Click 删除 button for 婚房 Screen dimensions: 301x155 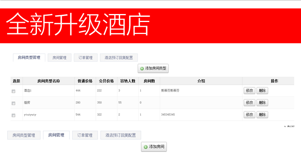click(262, 103)
